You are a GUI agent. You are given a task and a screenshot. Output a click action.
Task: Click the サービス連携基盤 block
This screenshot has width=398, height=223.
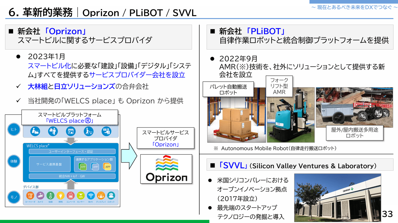[49, 164]
